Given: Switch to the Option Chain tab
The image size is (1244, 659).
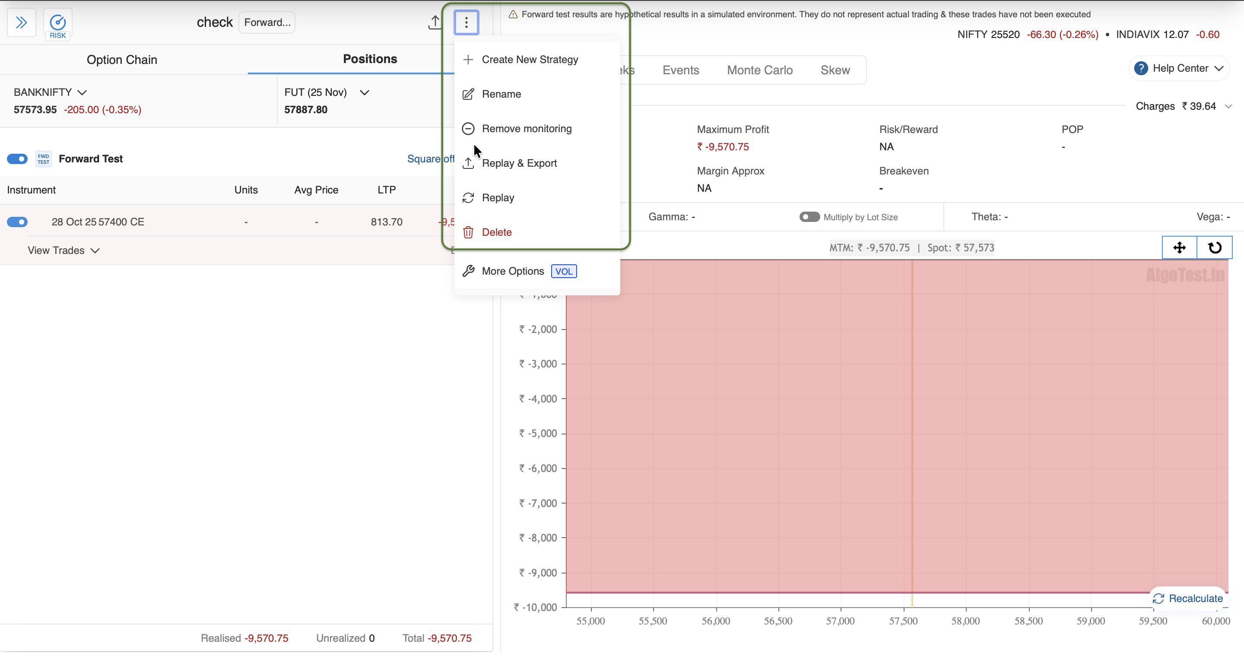Looking at the screenshot, I should coord(122,60).
